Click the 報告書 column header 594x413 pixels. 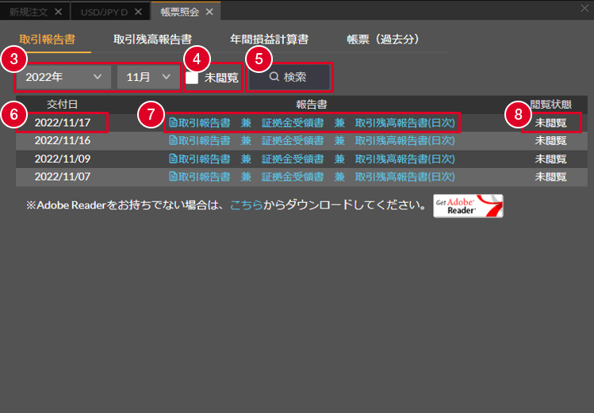[312, 105]
